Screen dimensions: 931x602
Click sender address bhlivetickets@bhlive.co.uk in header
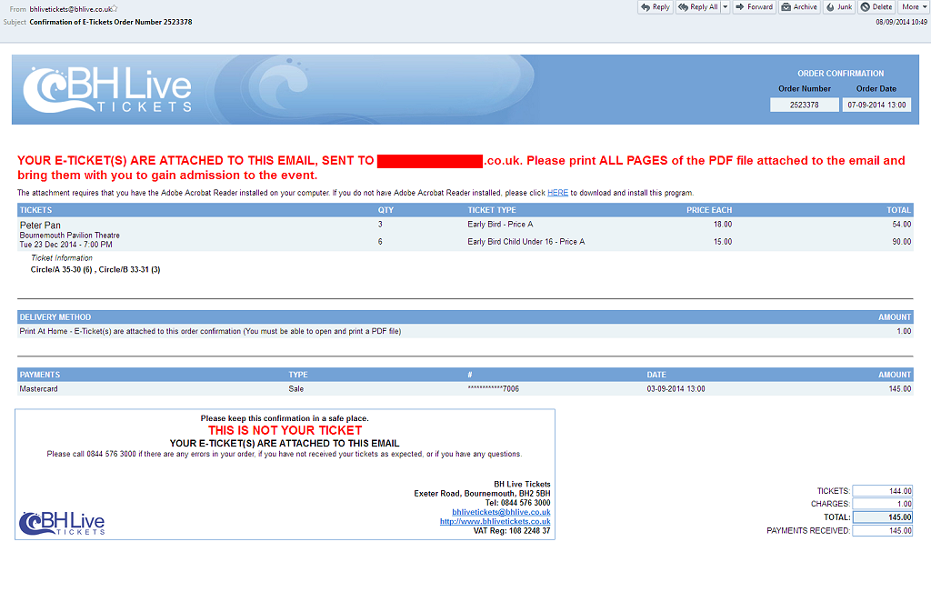(x=69, y=8)
